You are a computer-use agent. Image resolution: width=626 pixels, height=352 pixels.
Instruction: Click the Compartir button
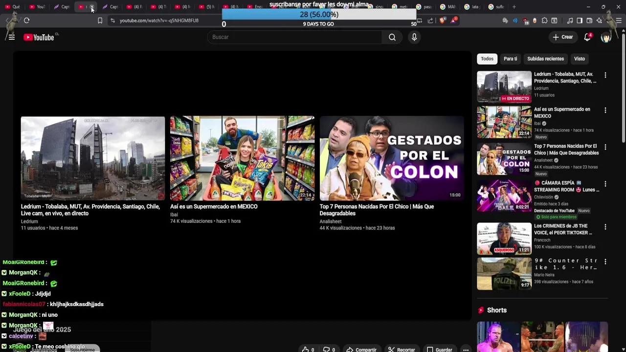click(361, 350)
